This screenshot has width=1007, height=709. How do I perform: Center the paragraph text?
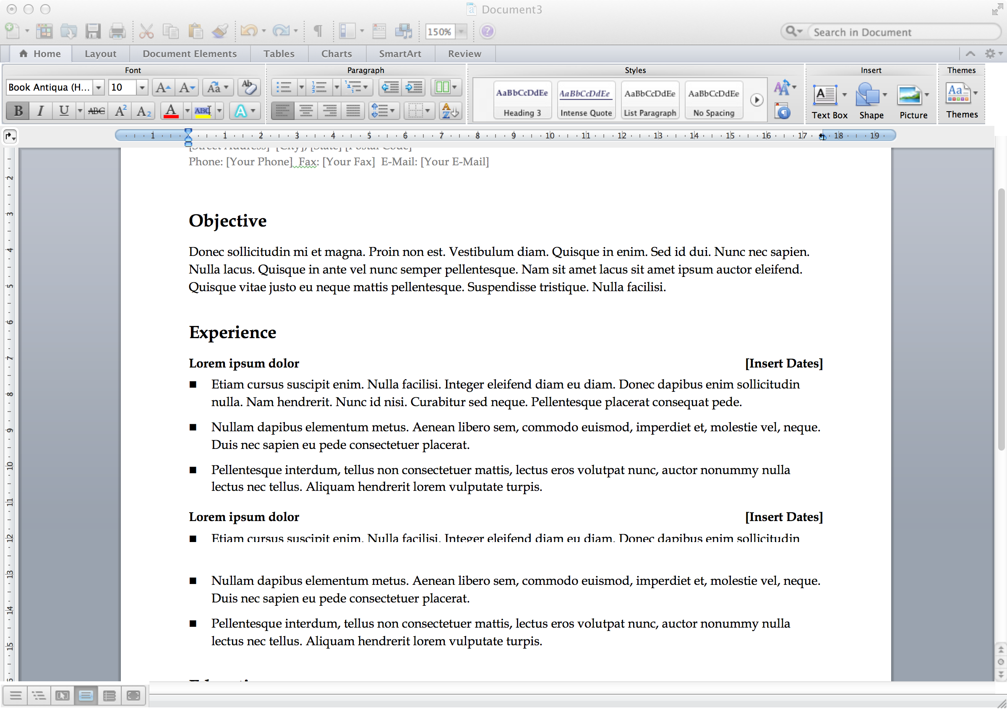click(x=306, y=111)
